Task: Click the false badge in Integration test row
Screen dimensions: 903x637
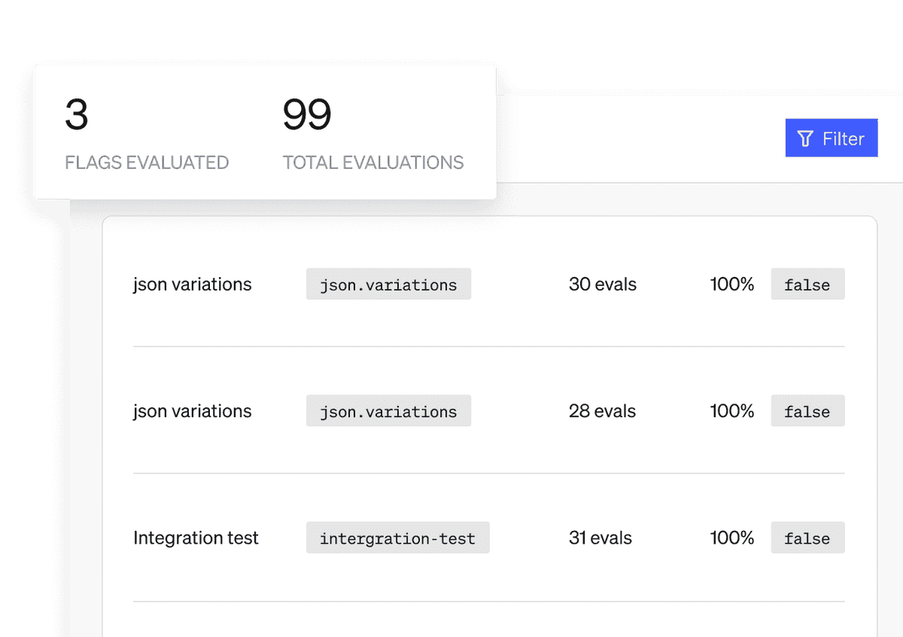Action: [x=807, y=538]
